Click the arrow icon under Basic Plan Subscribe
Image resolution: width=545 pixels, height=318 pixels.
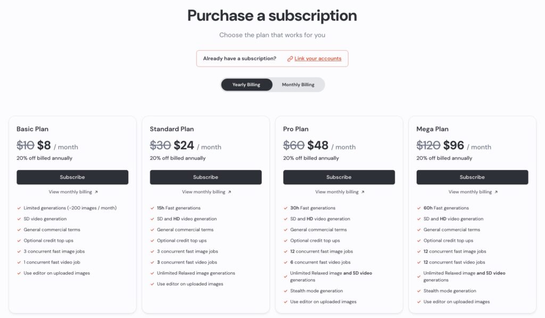96,192
